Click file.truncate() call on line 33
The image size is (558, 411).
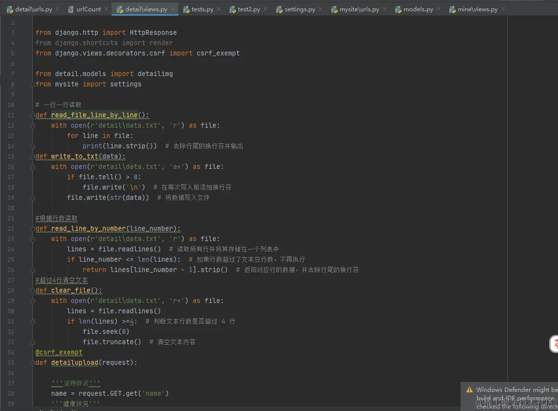point(112,342)
